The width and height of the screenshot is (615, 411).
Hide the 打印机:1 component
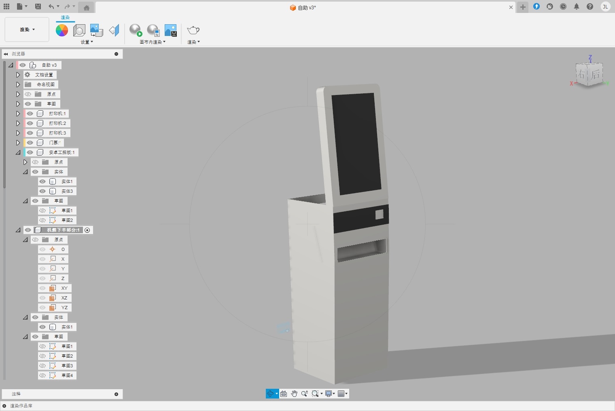(30, 114)
